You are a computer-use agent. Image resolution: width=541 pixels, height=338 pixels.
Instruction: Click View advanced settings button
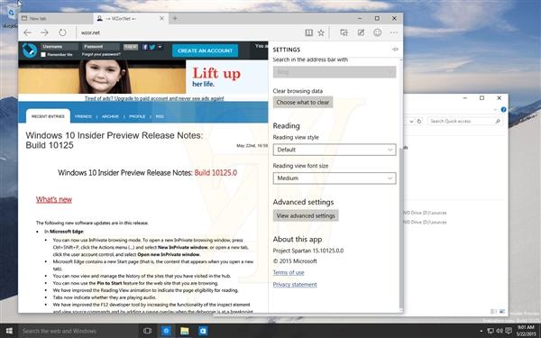[306, 215]
